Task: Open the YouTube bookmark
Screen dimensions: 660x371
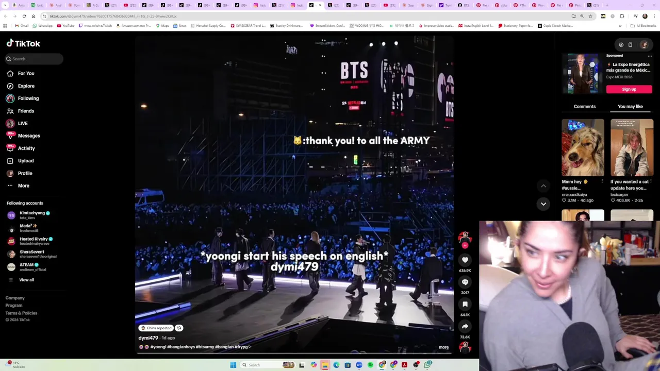Action: point(65,26)
